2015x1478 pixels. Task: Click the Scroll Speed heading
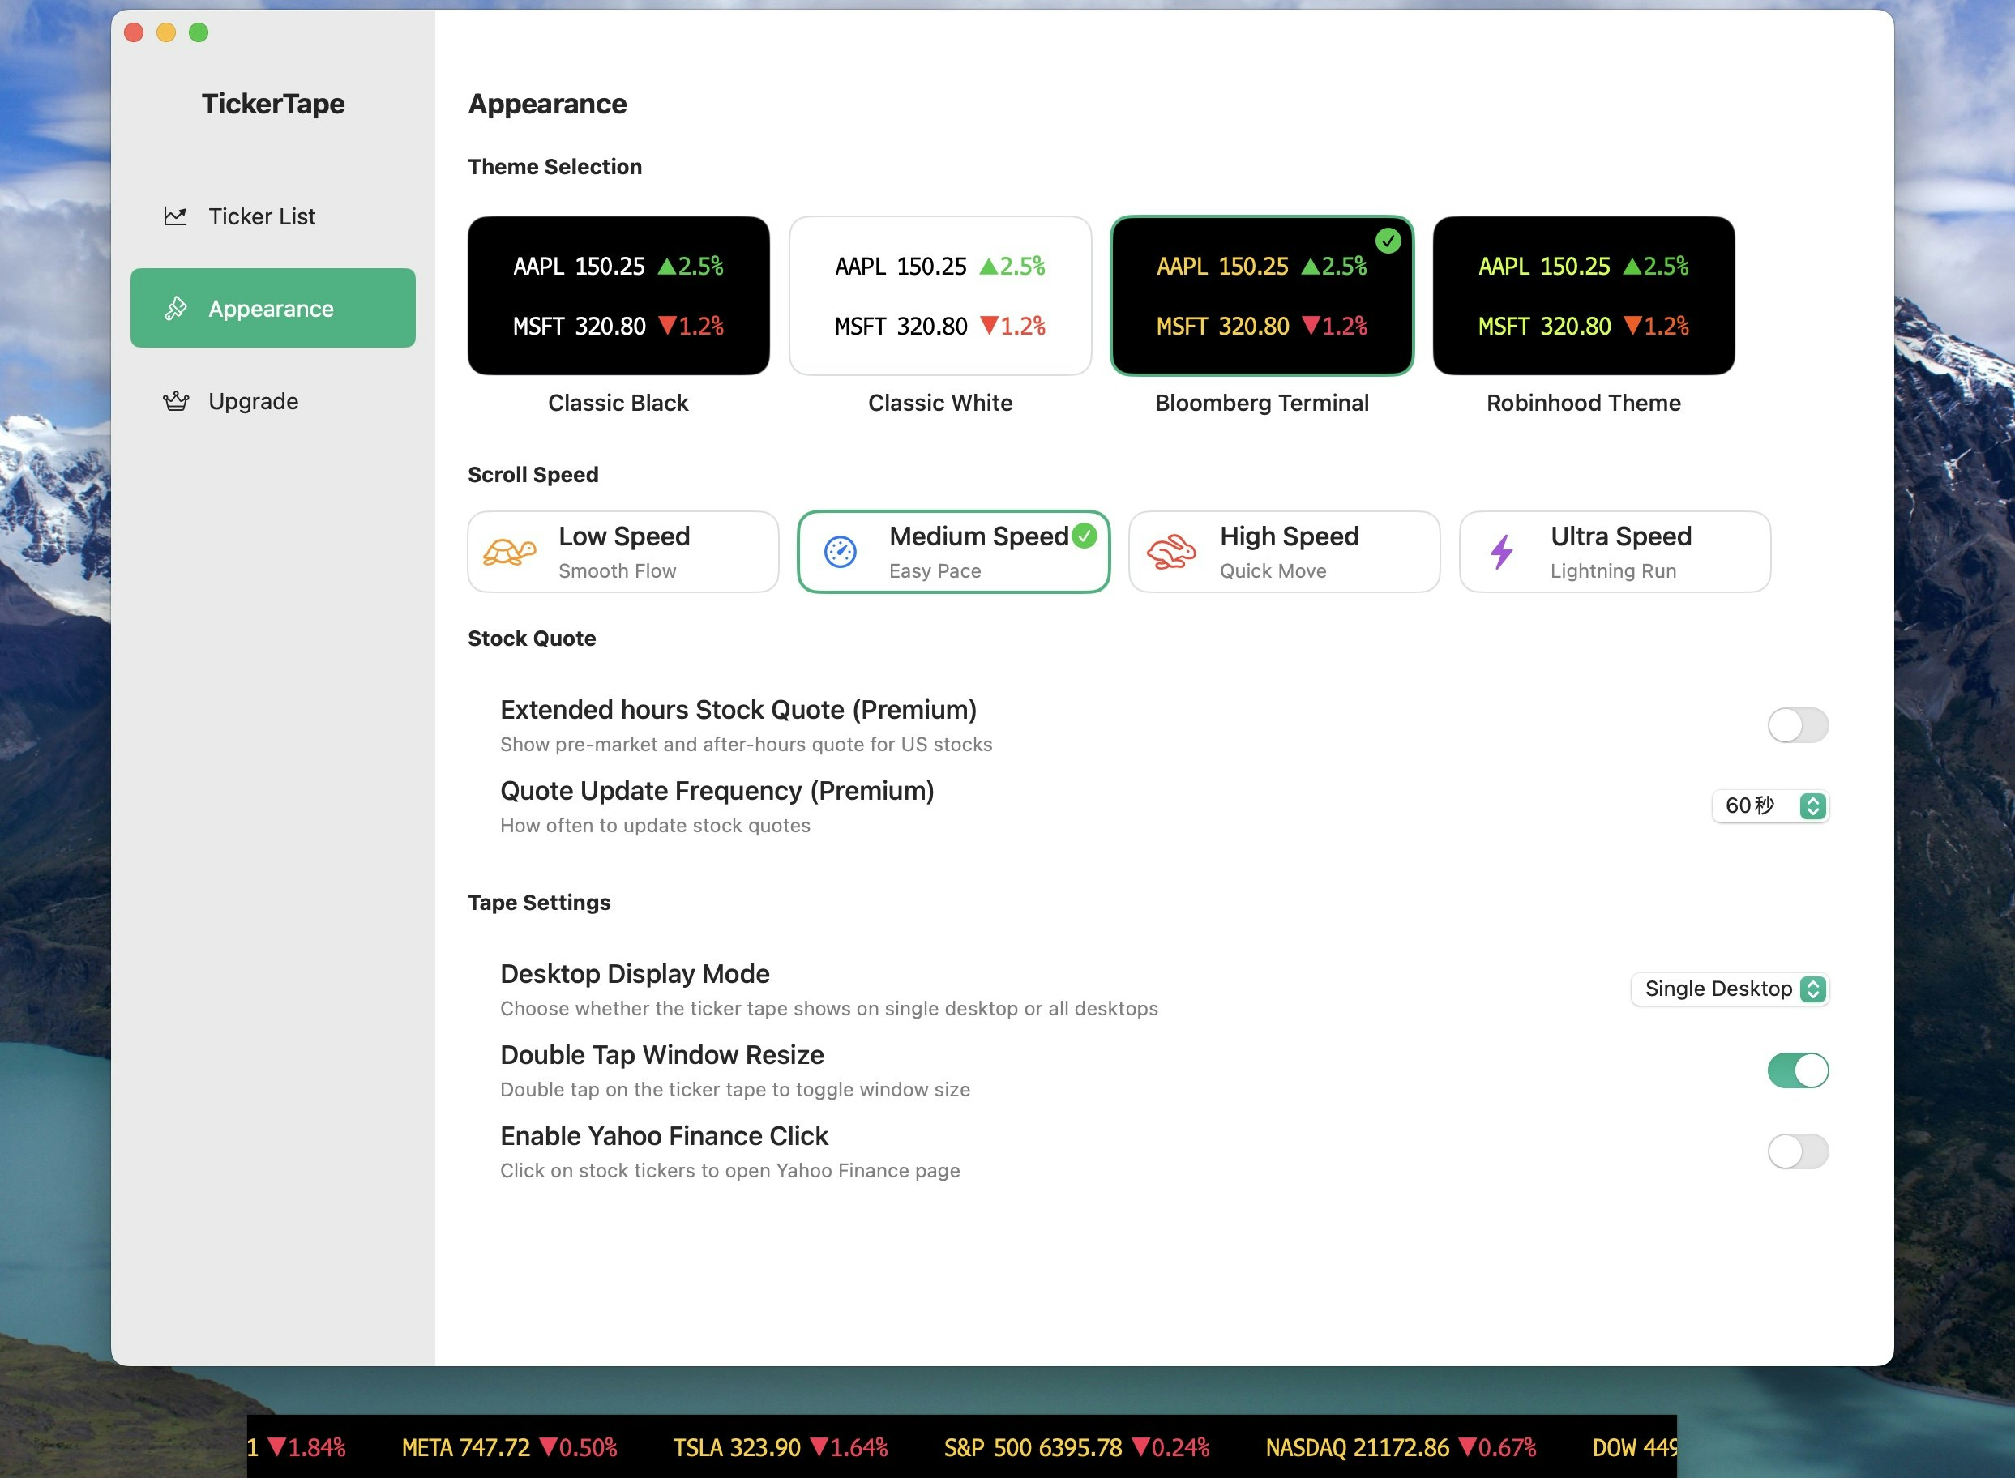tap(533, 475)
